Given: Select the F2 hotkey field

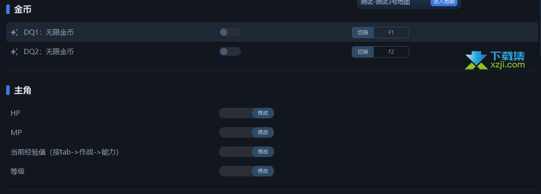Looking at the screenshot, I should click(391, 52).
